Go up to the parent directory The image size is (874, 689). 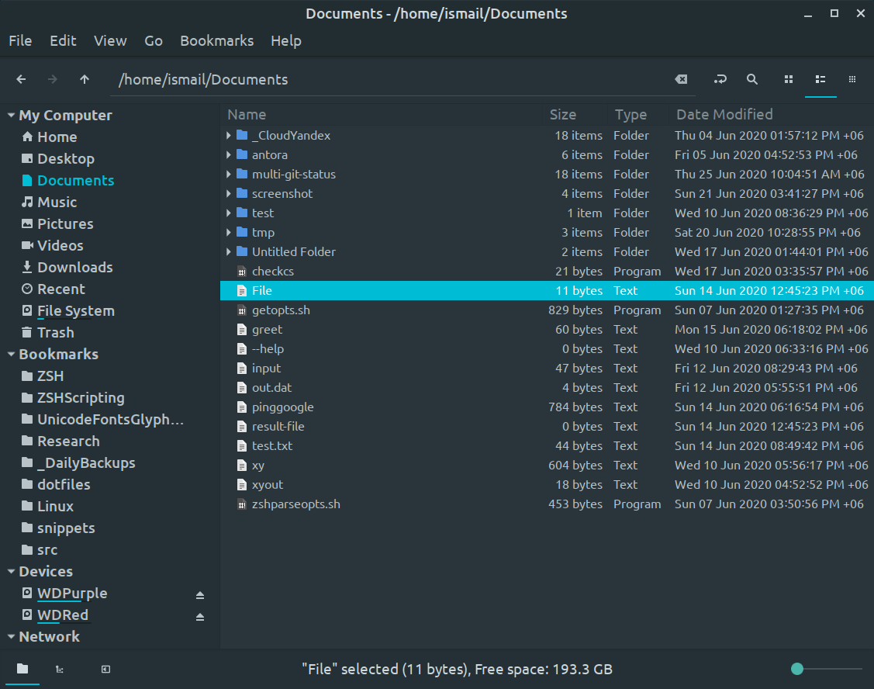coord(84,79)
